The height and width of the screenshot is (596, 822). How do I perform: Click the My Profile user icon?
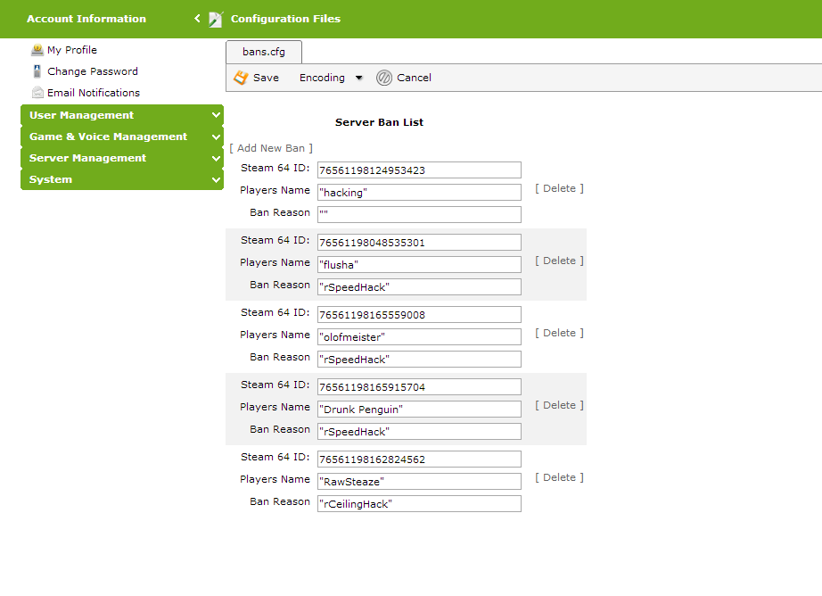[x=37, y=50]
